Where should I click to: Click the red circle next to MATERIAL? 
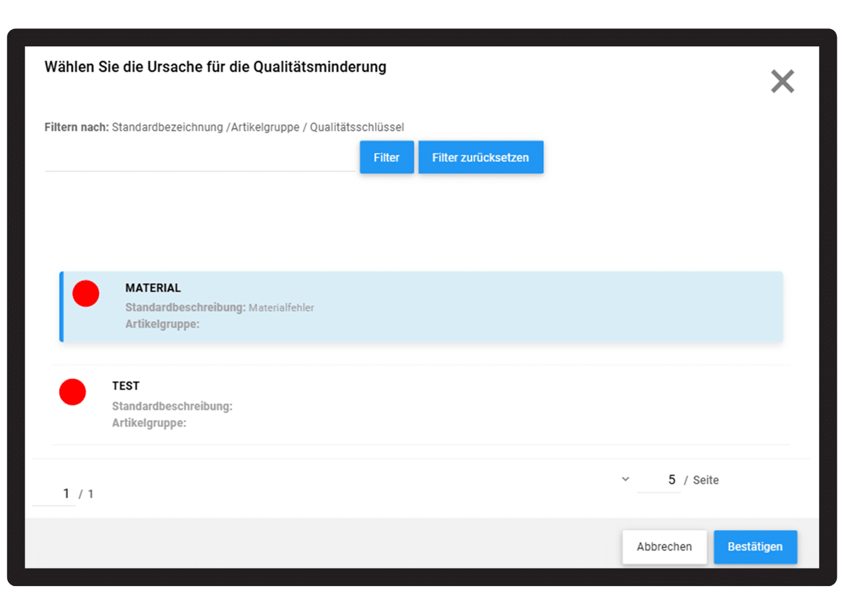86,294
